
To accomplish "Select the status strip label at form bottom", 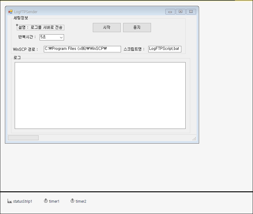I will pyautogui.click(x=23, y=138).
